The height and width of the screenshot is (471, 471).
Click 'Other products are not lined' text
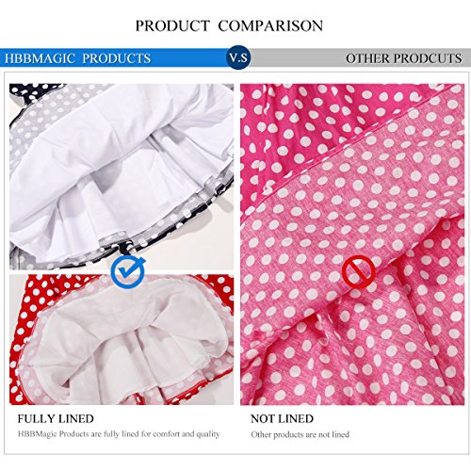click(x=300, y=434)
